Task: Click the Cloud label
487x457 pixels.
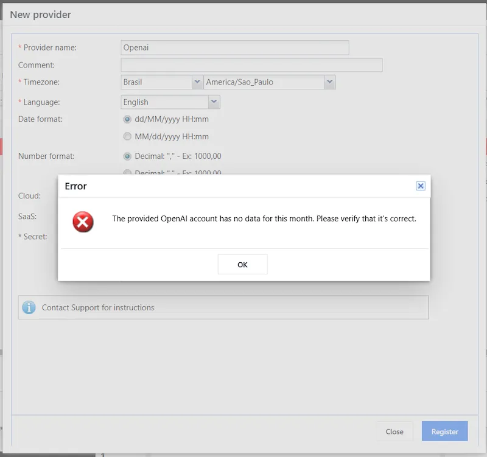Action: (29, 195)
